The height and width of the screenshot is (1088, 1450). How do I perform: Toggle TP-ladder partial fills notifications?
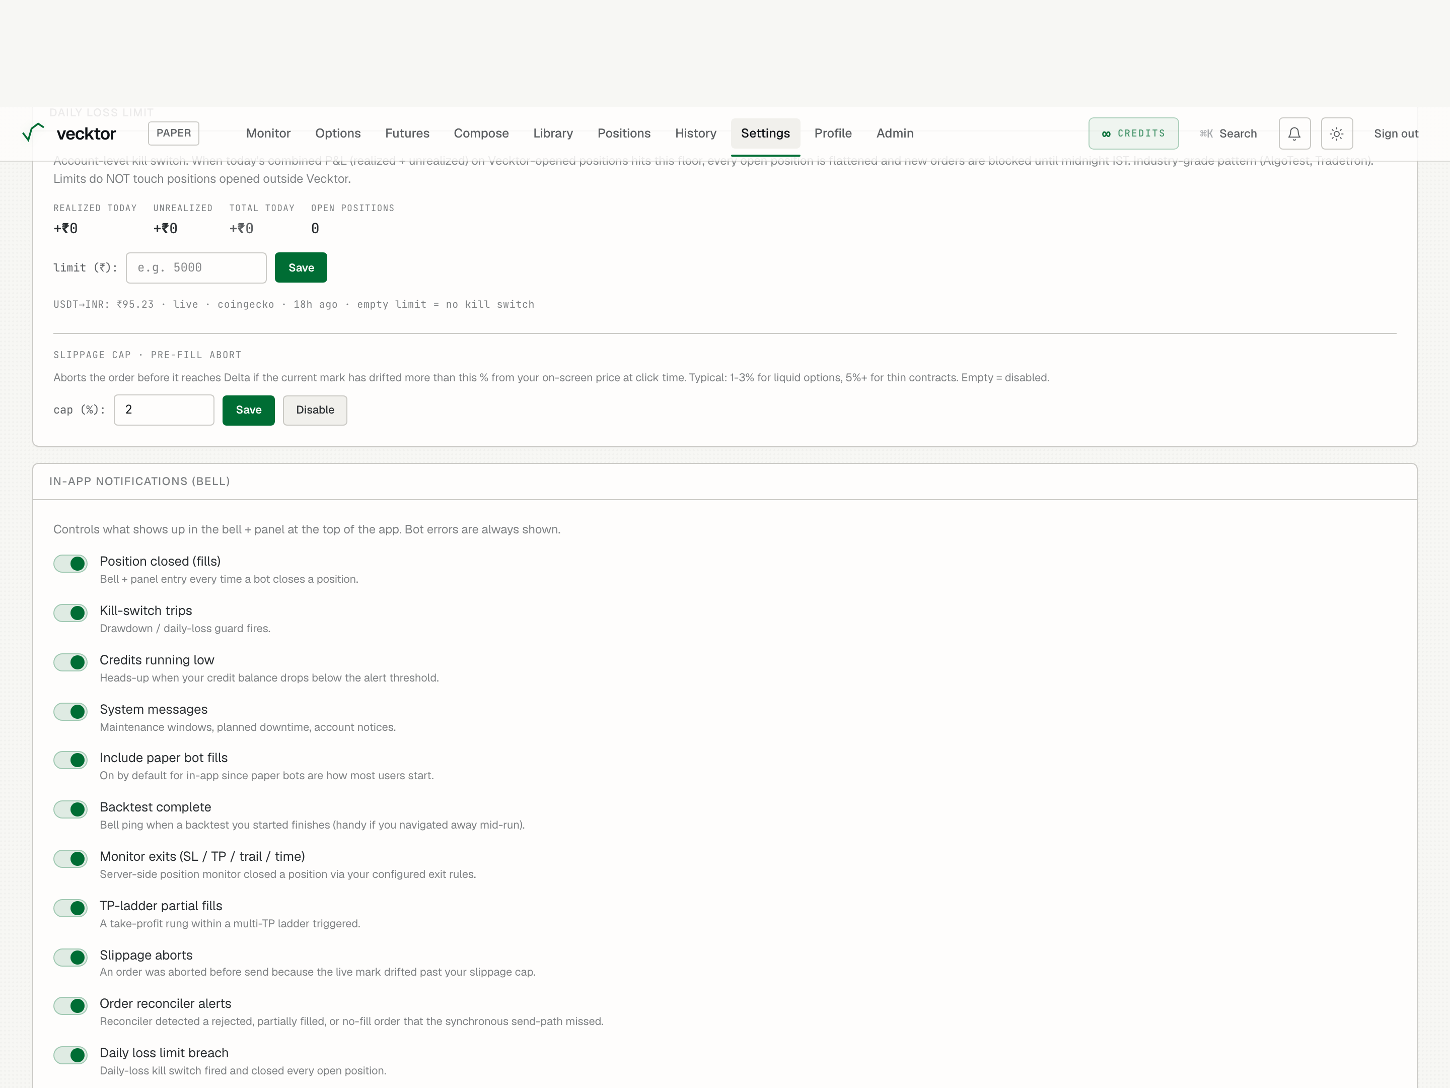(70, 908)
